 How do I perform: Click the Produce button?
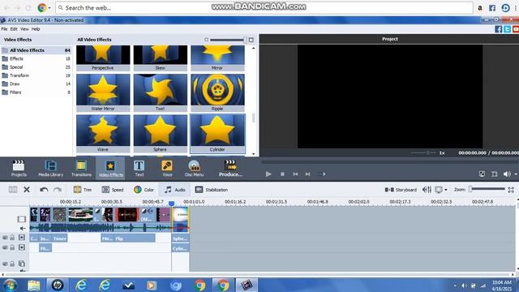pos(230,169)
